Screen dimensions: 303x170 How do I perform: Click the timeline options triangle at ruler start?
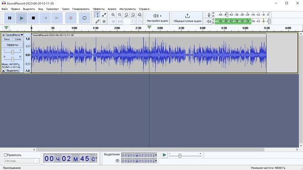click(6, 28)
